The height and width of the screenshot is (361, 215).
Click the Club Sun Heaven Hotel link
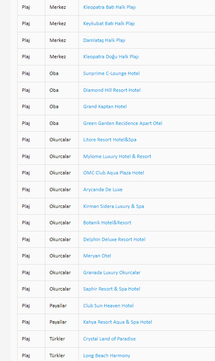pyautogui.click(x=109, y=306)
